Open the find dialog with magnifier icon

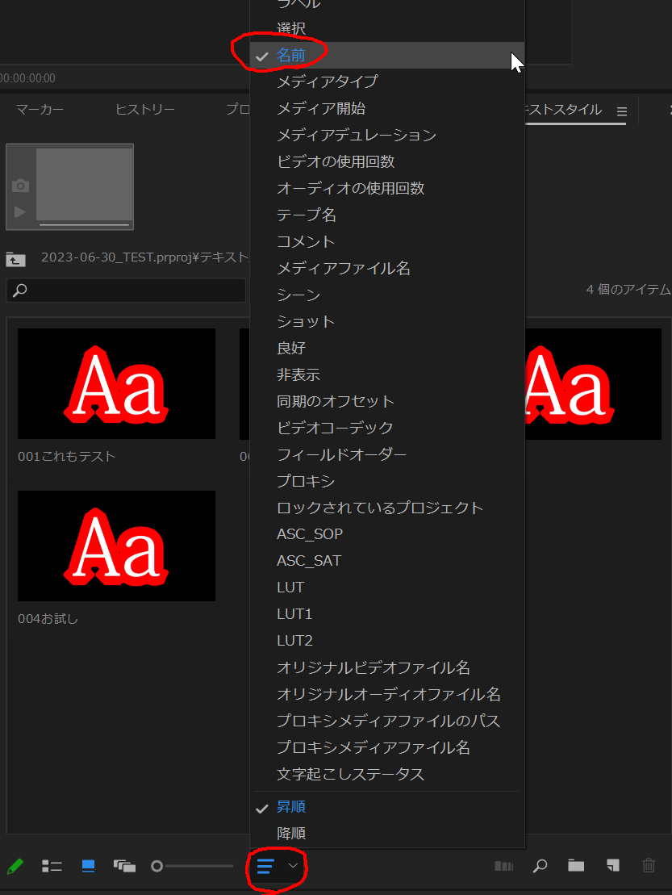[539, 866]
